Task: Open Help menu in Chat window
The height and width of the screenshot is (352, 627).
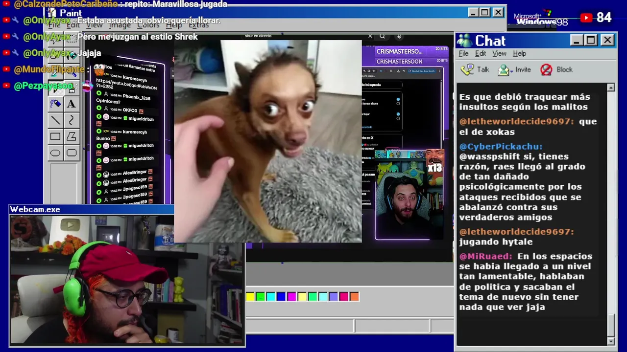Action: (519, 53)
